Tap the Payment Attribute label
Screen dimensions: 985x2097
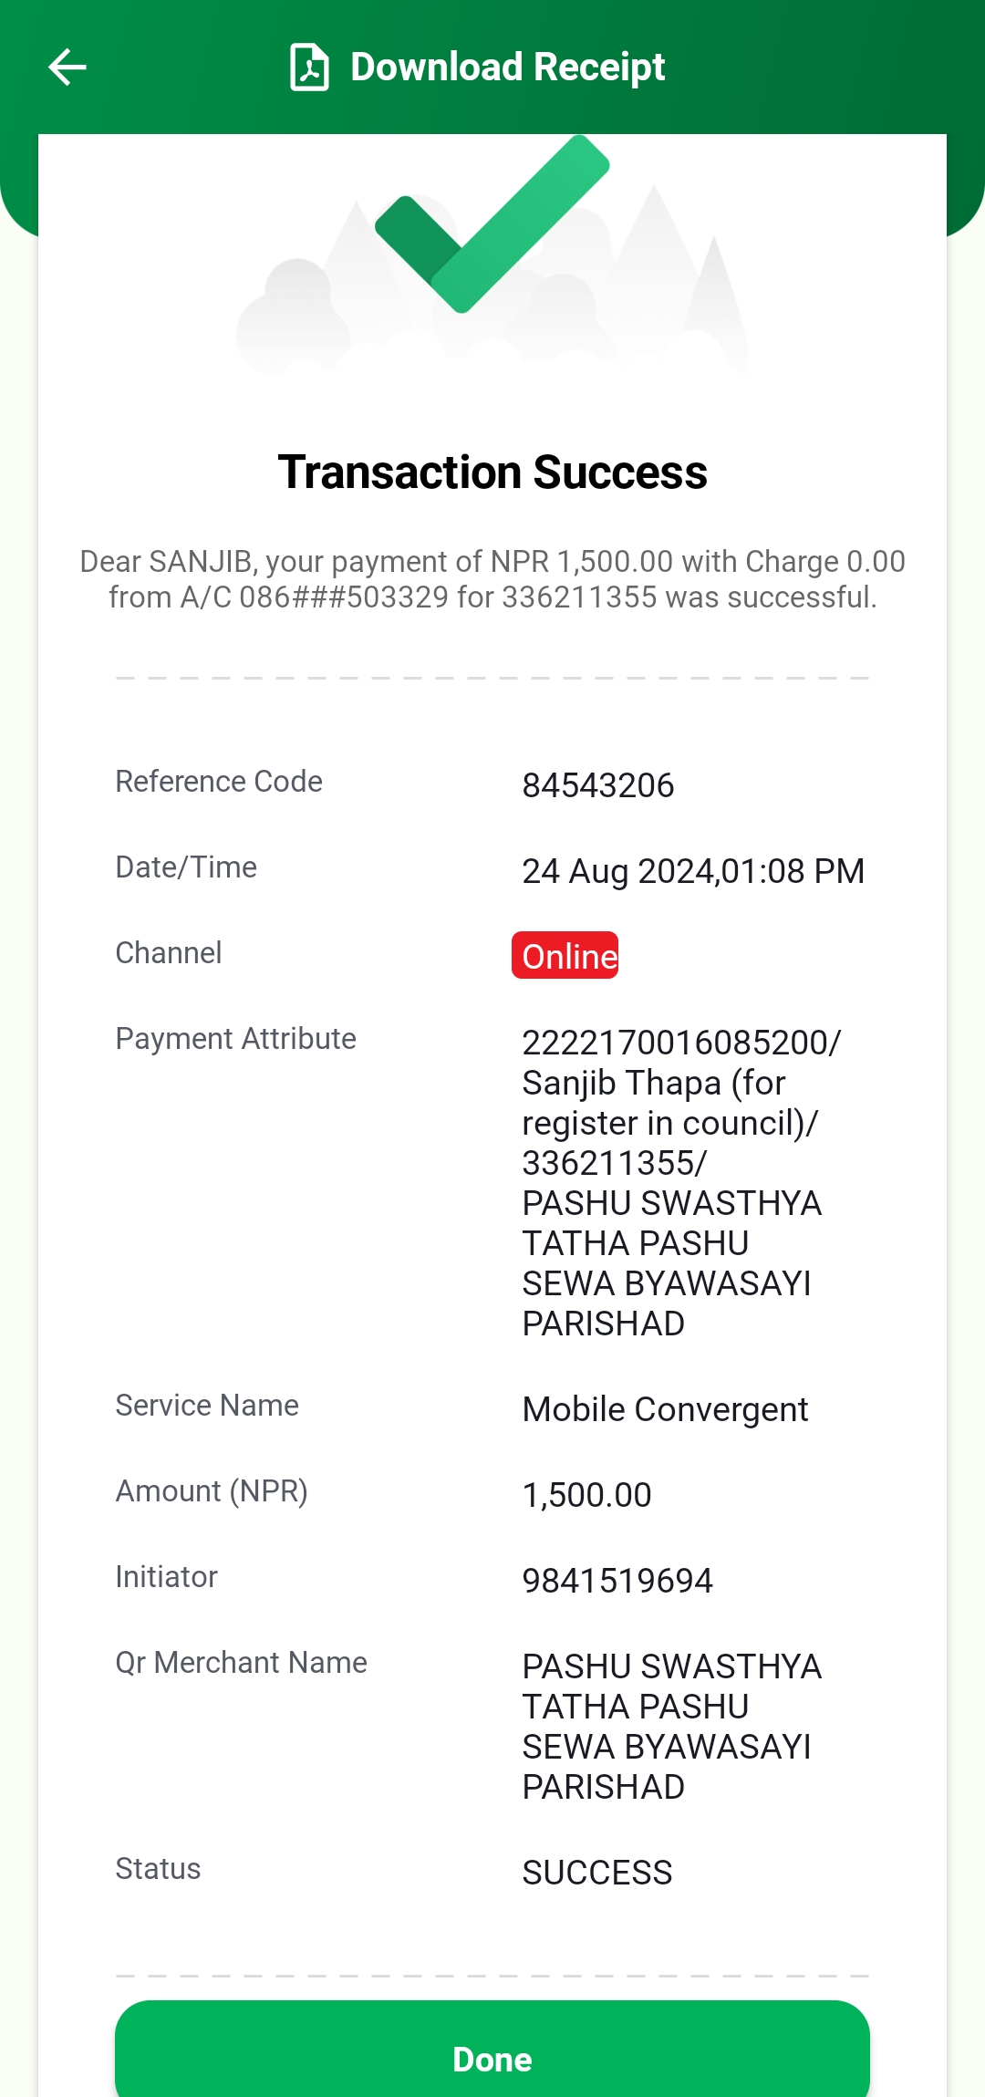pyautogui.click(x=235, y=1039)
